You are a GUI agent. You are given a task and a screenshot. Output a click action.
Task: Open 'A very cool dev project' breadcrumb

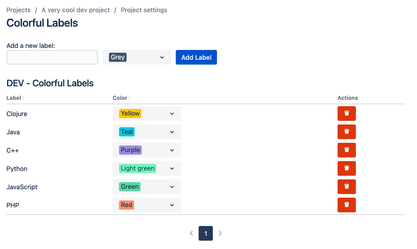tap(76, 10)
